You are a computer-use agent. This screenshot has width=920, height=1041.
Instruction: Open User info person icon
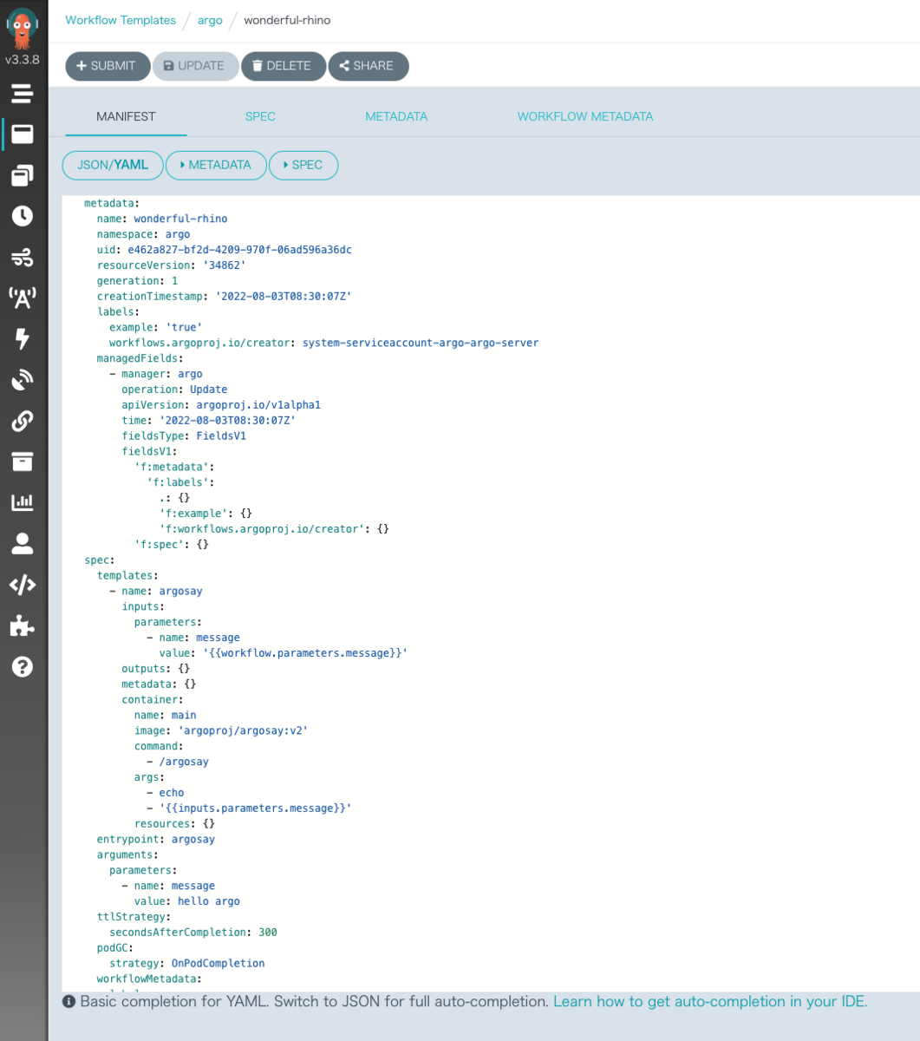coord(23,544)
